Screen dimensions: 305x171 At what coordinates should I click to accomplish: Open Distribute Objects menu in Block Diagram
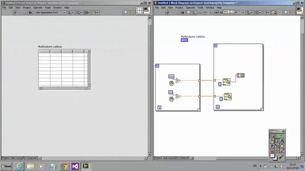(x=258, y=13)
